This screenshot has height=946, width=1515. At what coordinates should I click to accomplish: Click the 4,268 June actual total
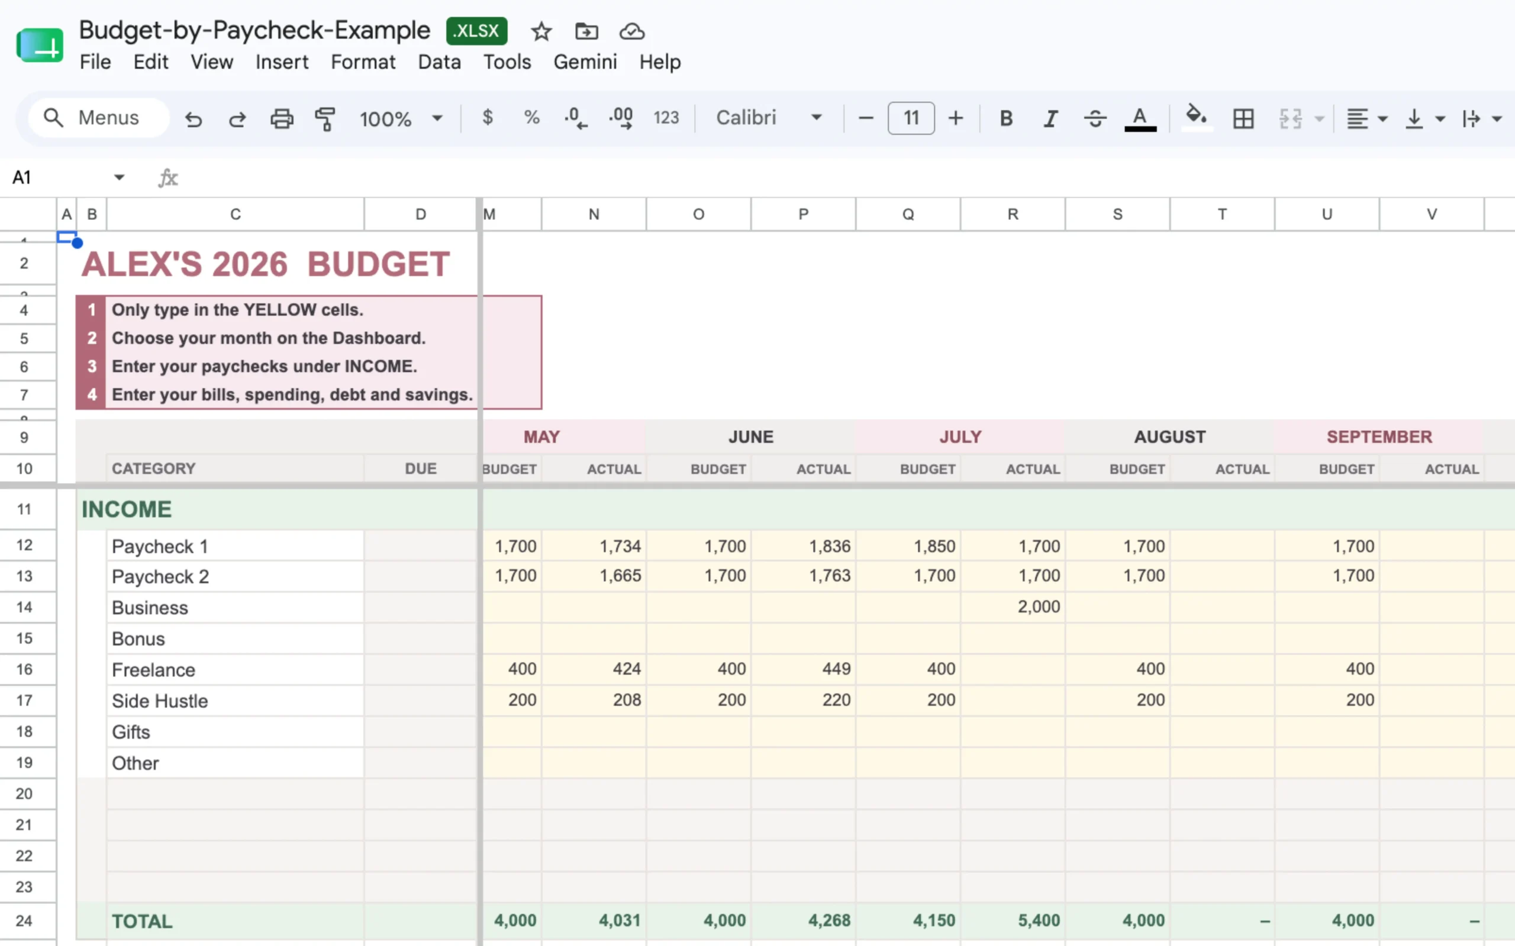tap(803, 921)
